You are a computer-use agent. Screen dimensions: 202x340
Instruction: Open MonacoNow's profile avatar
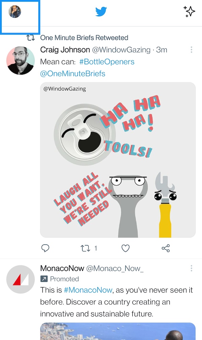click(21, 279)
